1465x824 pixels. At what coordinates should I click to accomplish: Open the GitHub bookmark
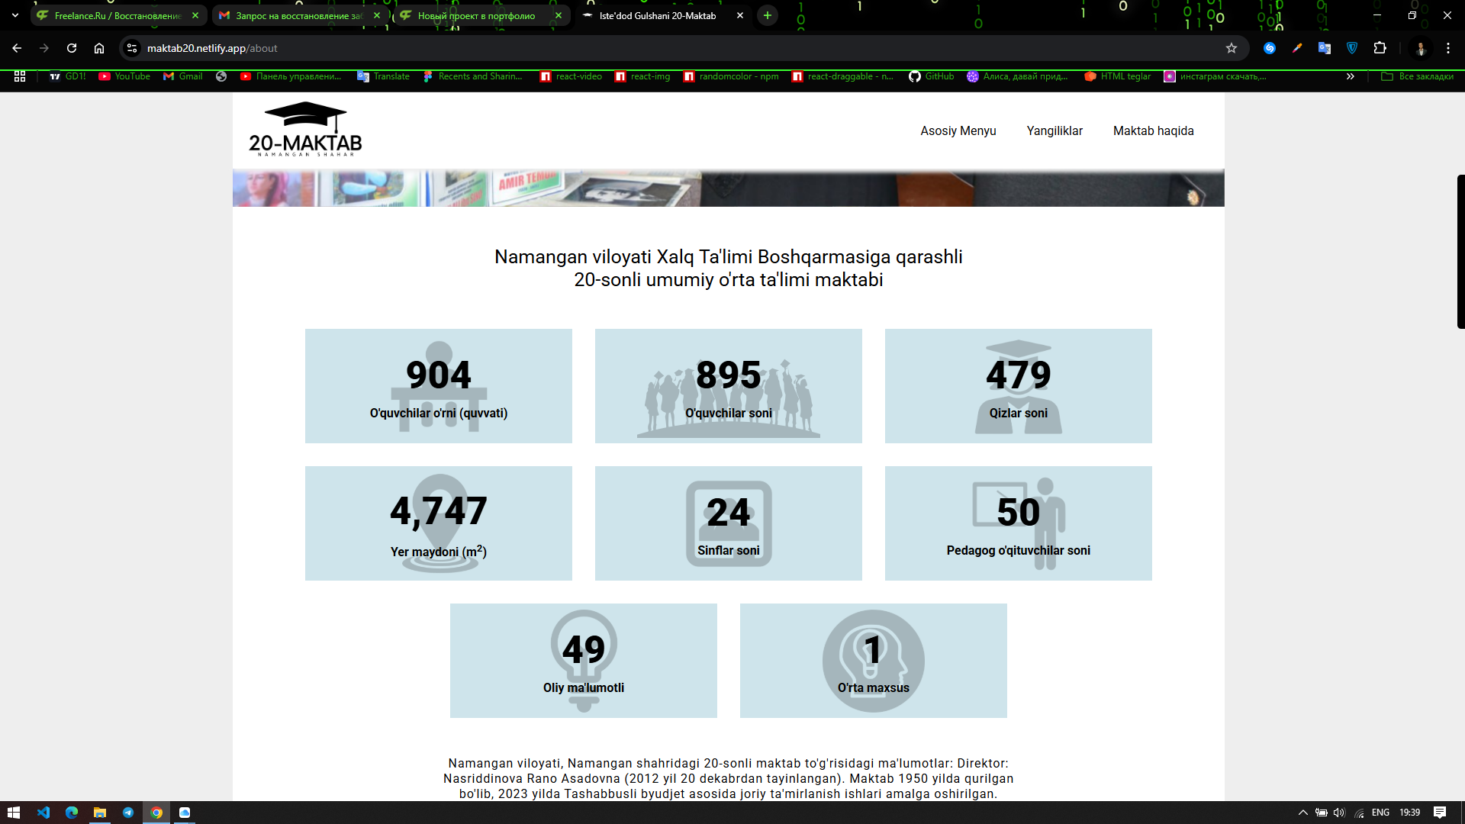(x=931, y=76)
